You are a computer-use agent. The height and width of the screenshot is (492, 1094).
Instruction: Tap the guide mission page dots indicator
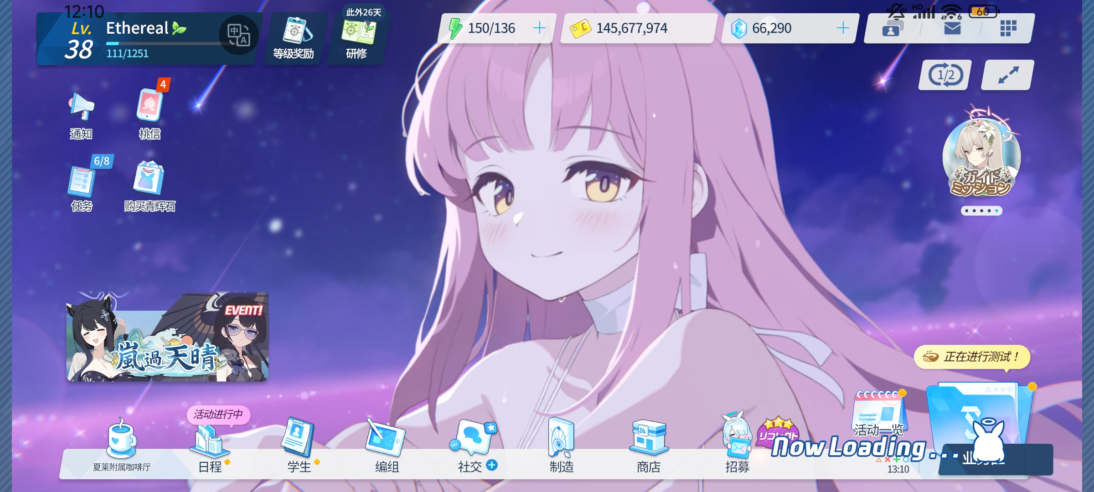coord(981,210)
